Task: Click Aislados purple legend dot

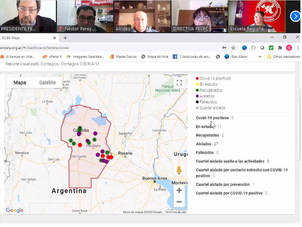Action: coord(197,96)
